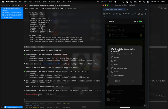Hide the Running Devices tool window
The image size is (168, 109).
(146, 9)
